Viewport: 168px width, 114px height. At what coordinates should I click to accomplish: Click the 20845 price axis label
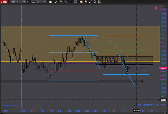pyautogui.click(x=164, y=105)
